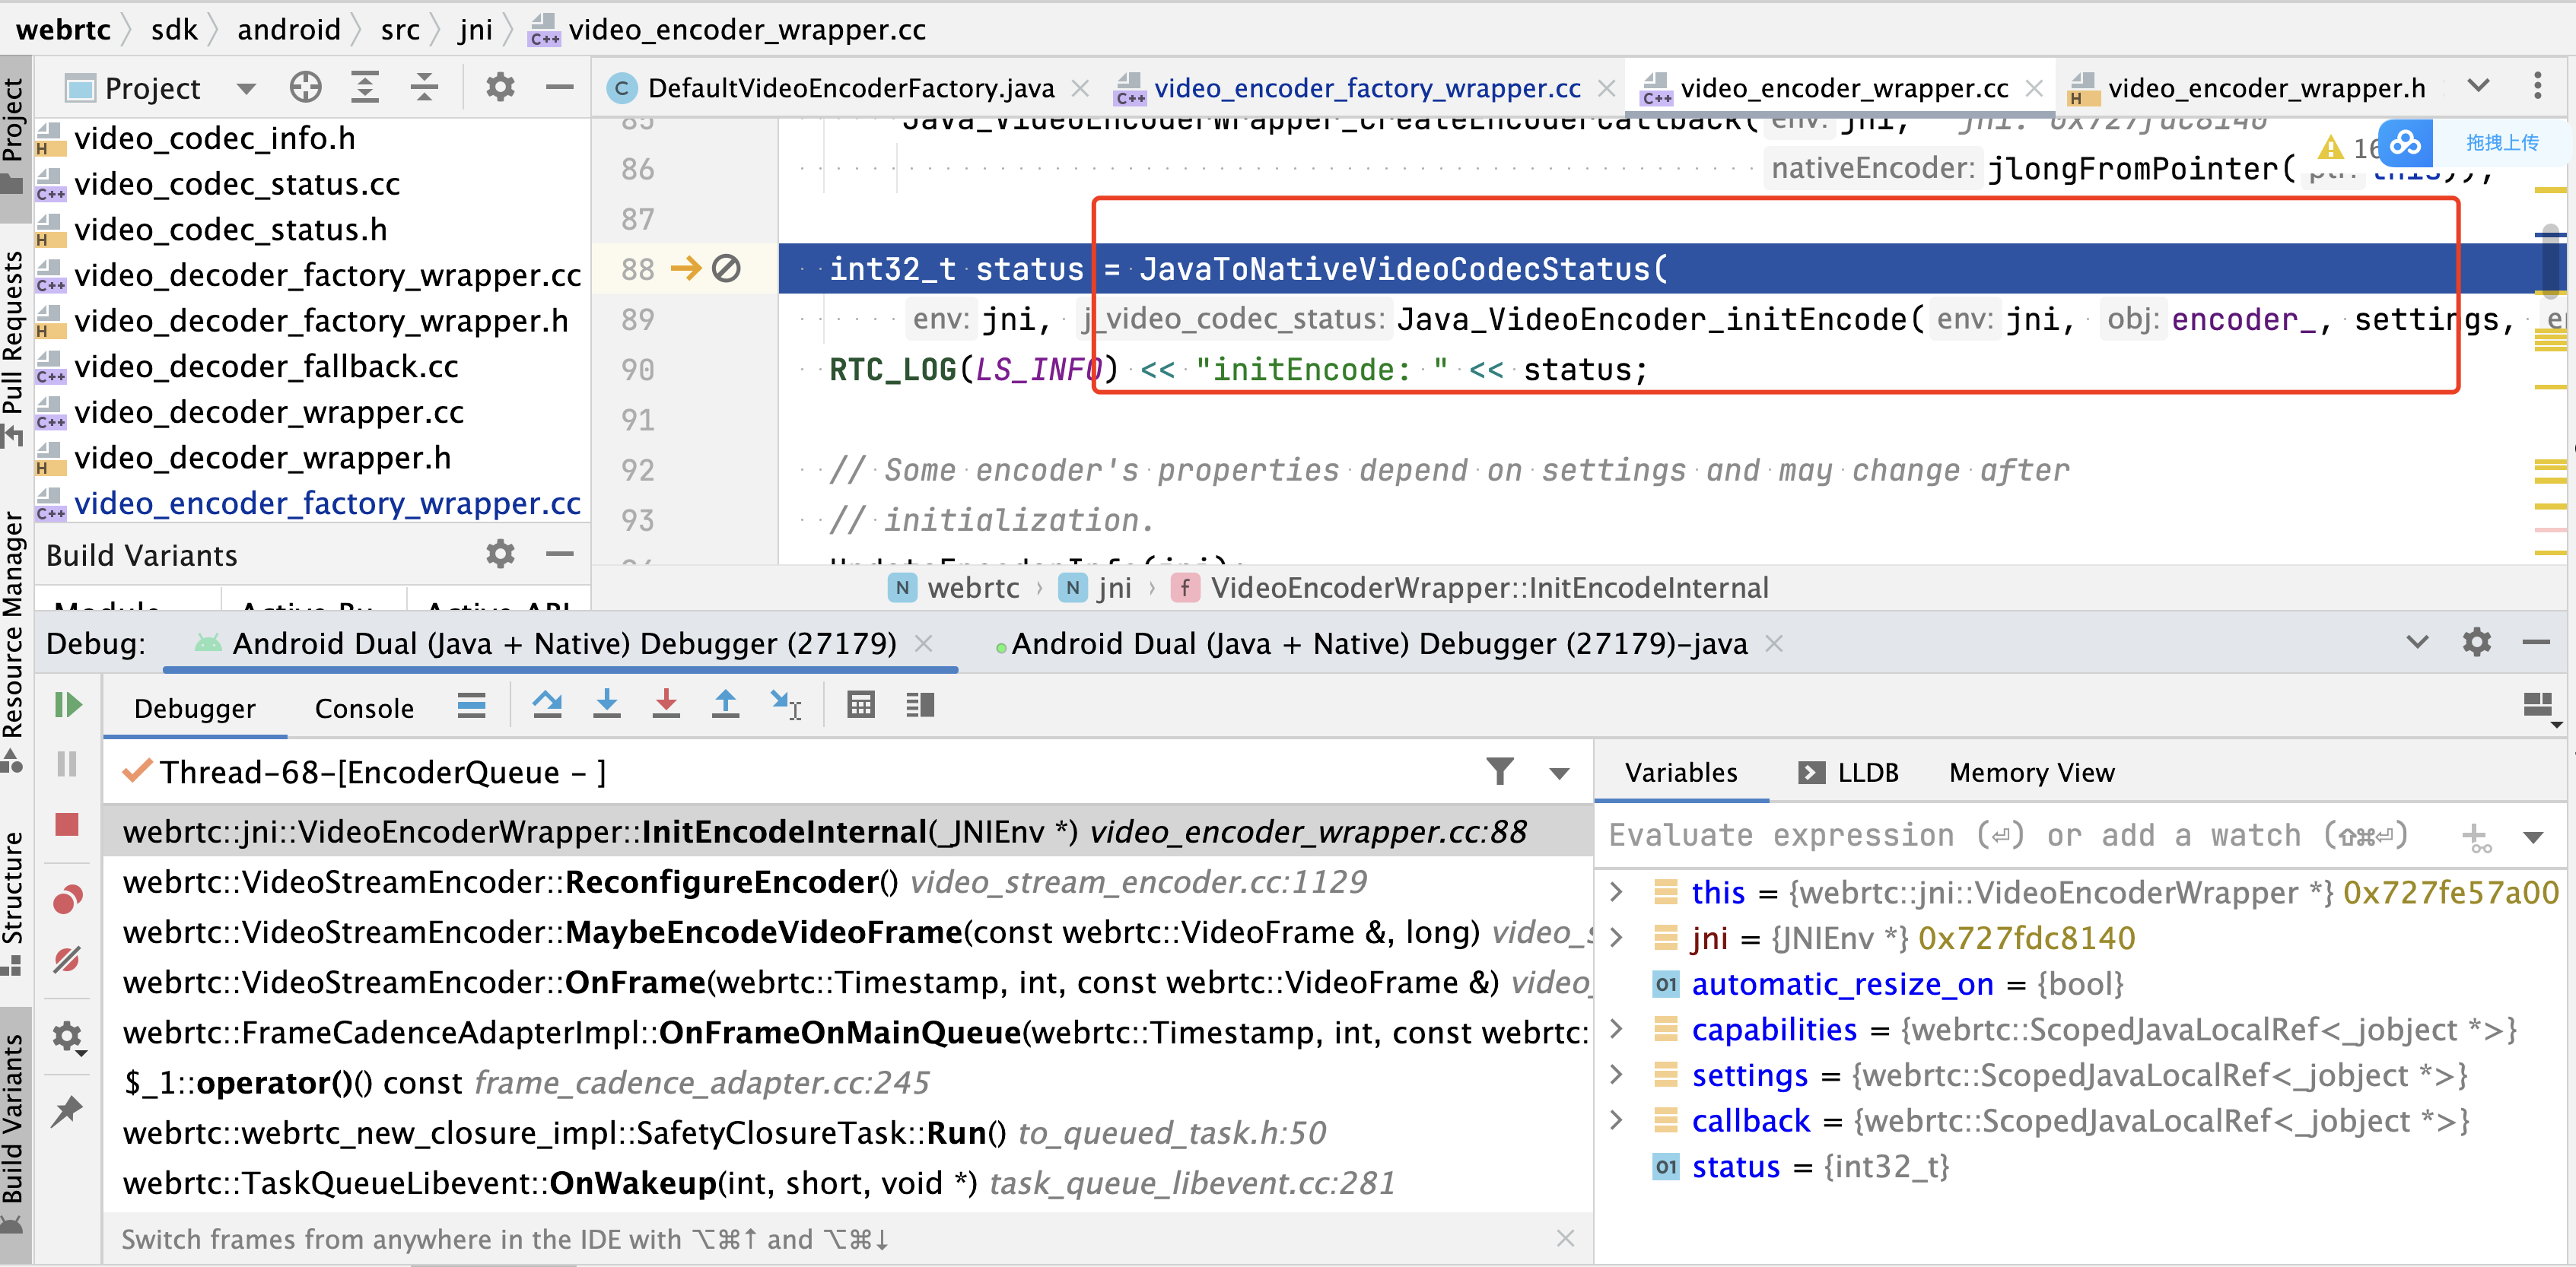Open the thread selector dropdown arrow
Viewport: 2576px width, 1267px height.
pos(1559,773)
